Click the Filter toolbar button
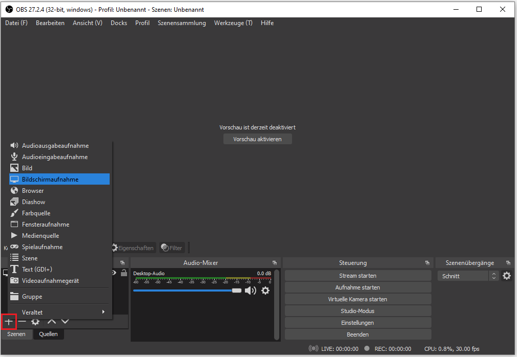Viewport: 517px width, 357px height. tap(172, 248)
